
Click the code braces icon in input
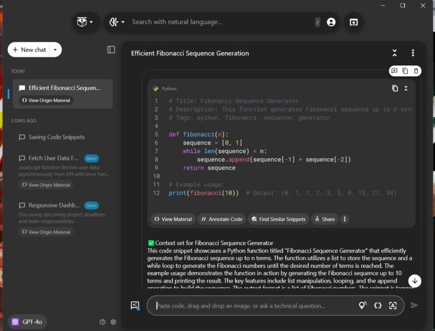377,306
